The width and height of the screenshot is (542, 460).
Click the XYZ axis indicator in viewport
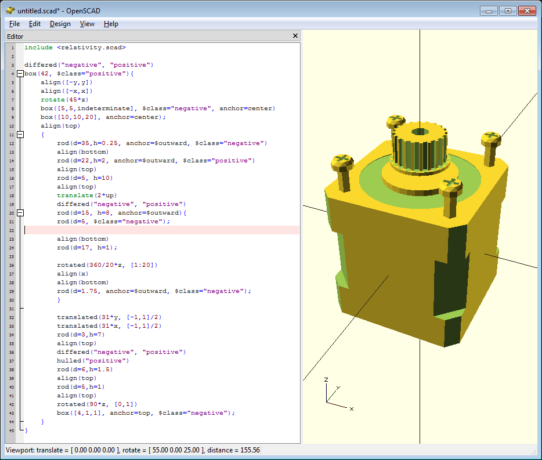(x=338, y=394)
